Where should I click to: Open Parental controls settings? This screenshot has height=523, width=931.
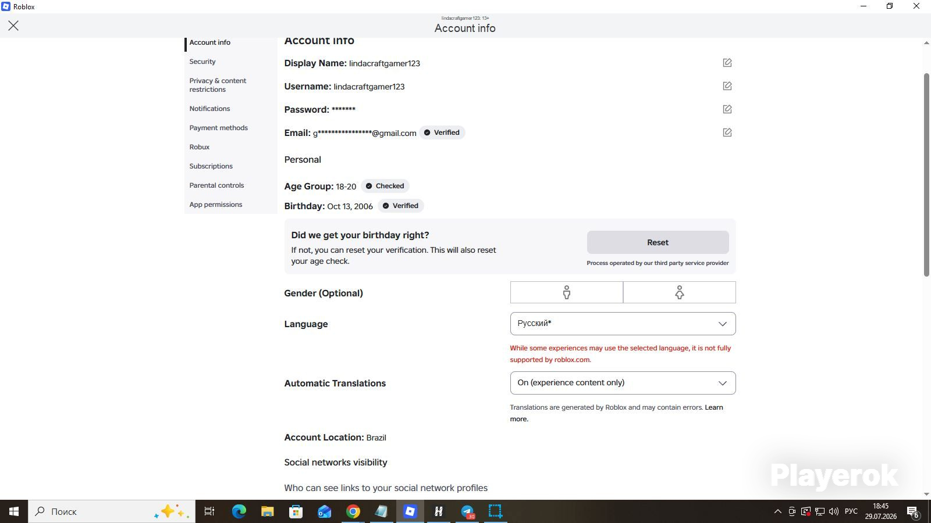[x=216, y=185]
